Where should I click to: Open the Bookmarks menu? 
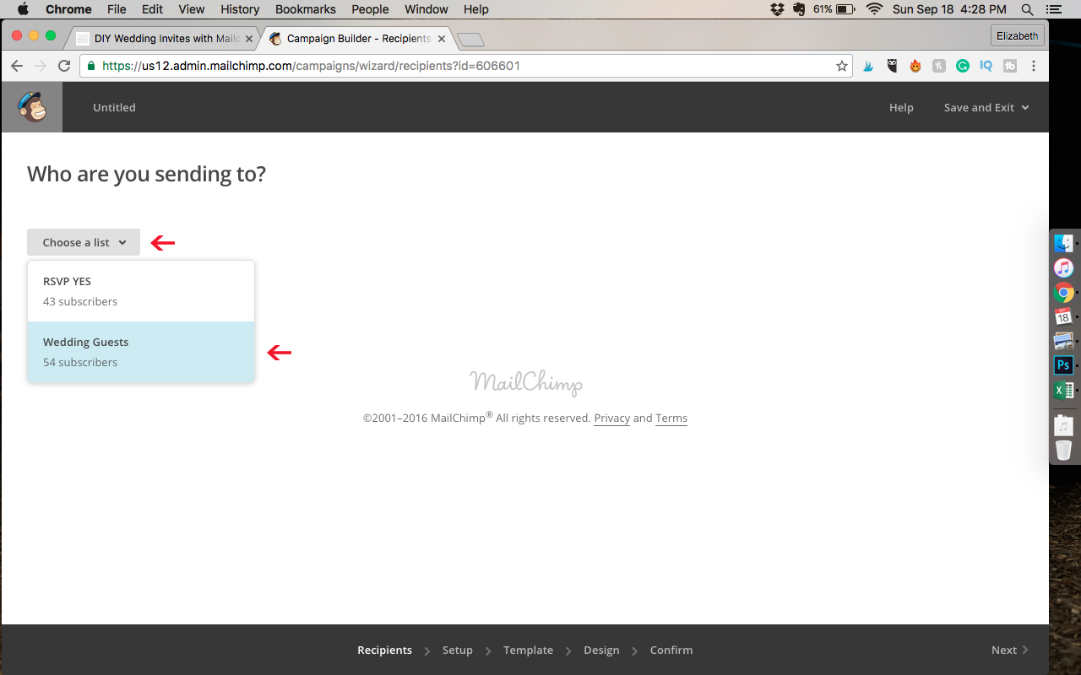(306, 9)
